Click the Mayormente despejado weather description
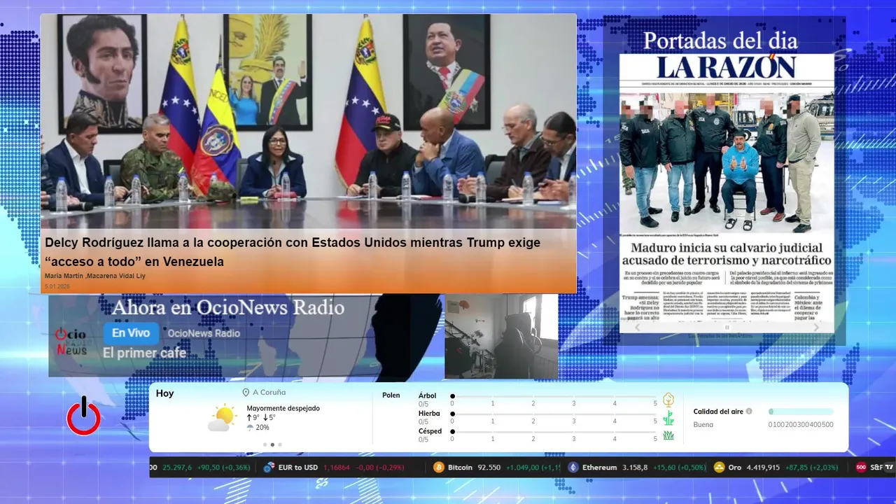 (x=283, y=408)
